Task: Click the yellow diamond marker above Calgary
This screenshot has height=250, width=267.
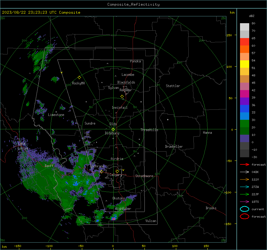Action: point(117,171)
